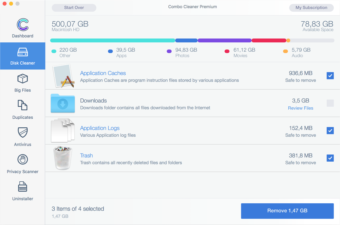Open the Antivirus shield icon
Viewport: 340px width, 225px height.
click(x=23, y=132)
